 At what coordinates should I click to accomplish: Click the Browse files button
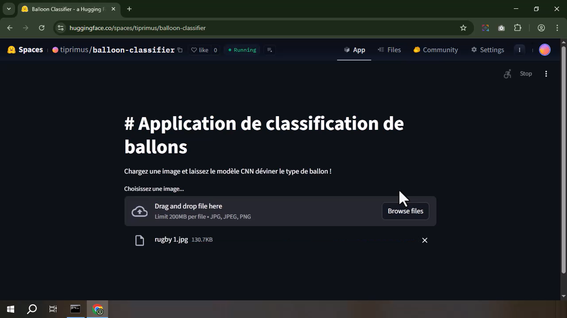point(405,211)
